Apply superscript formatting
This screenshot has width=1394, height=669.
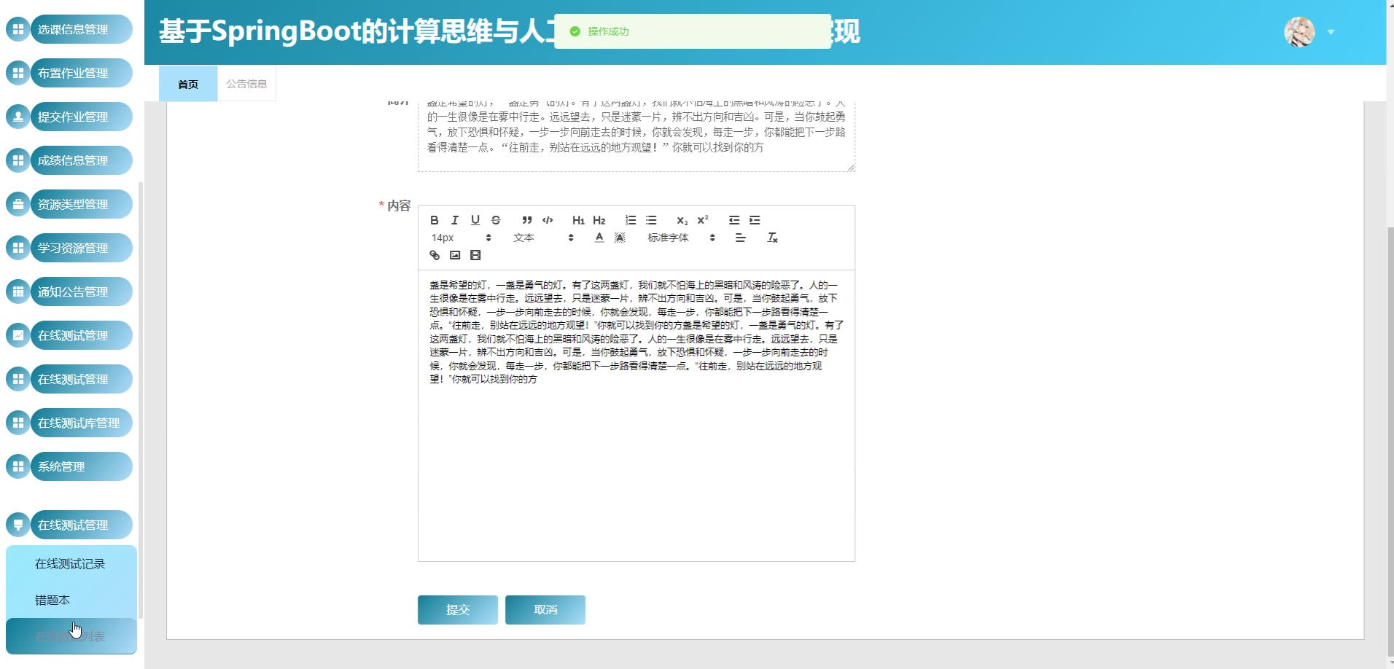(703, 220)
